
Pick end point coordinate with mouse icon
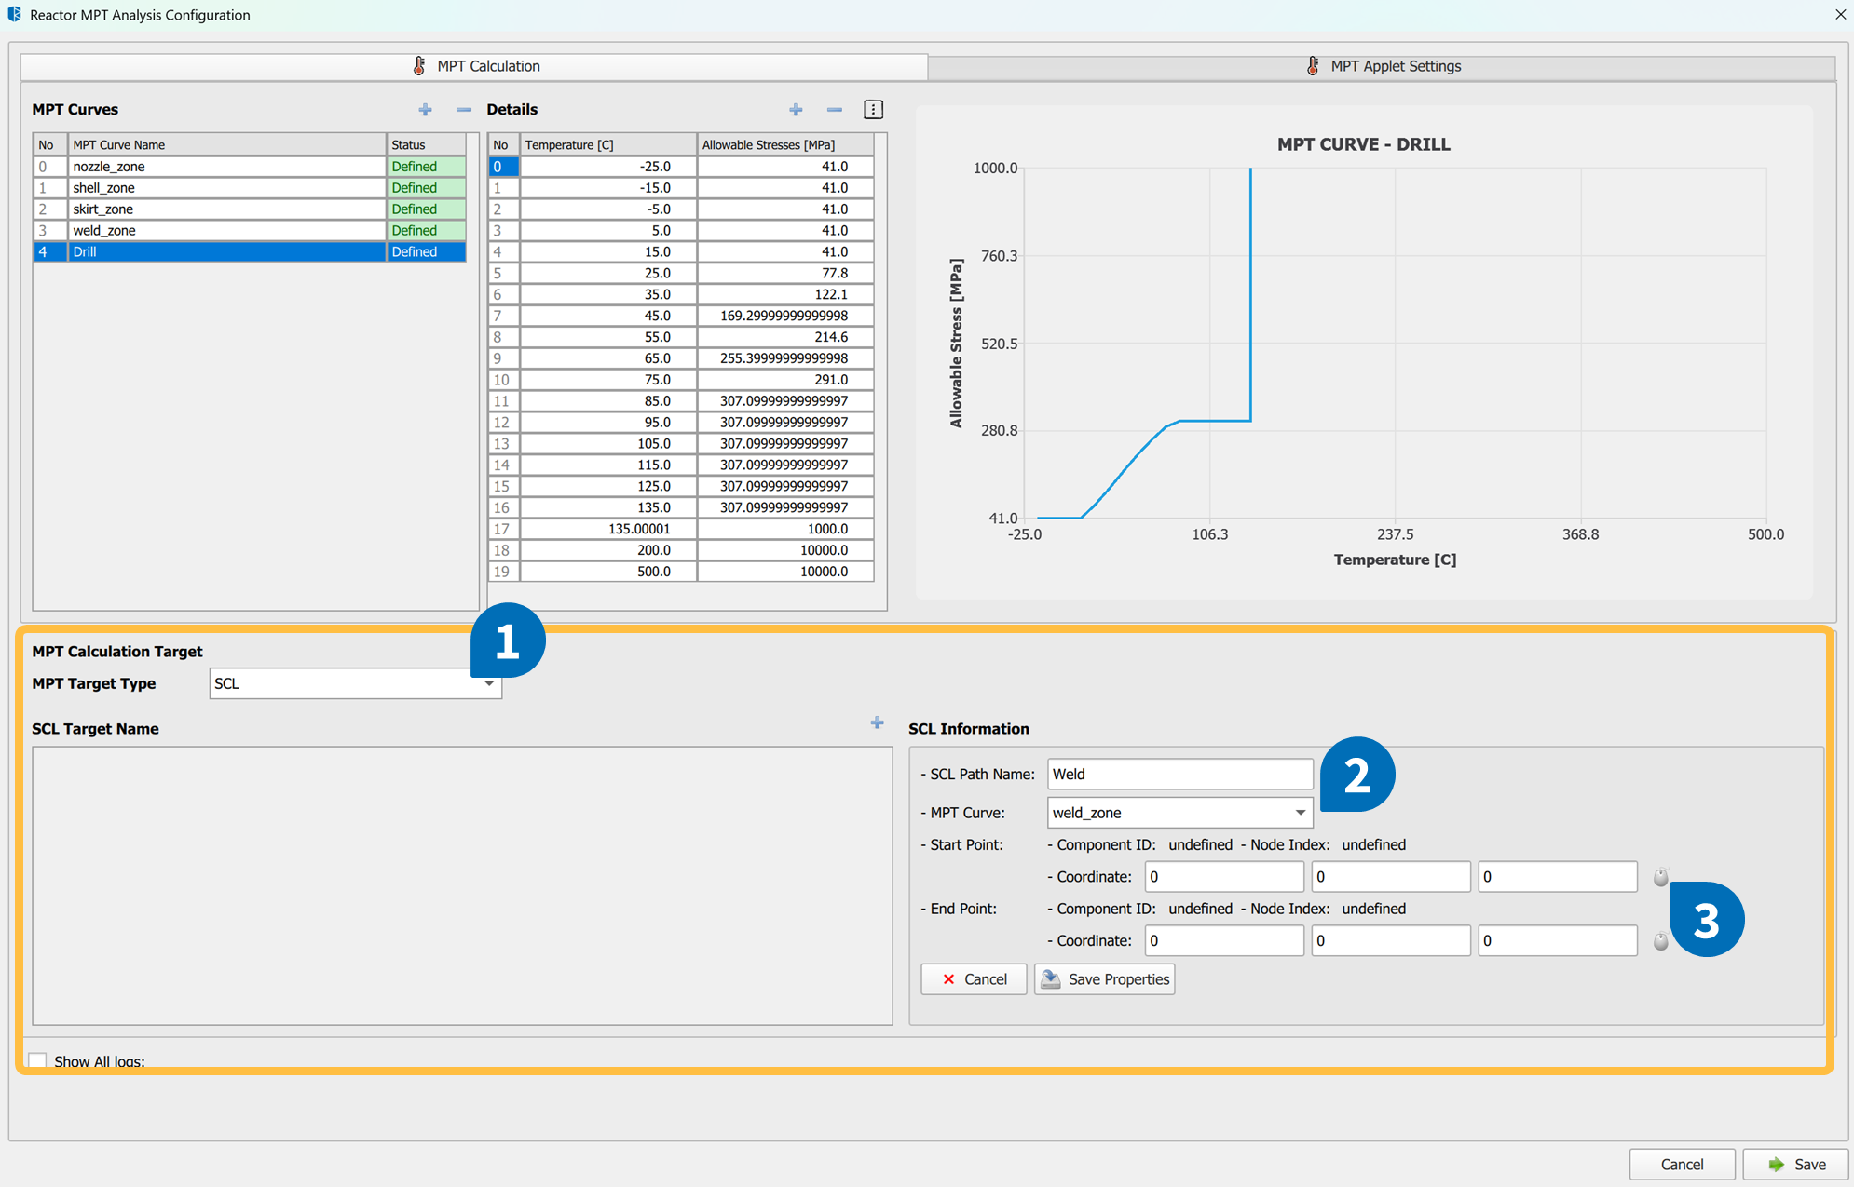[x=1660, y=941]
